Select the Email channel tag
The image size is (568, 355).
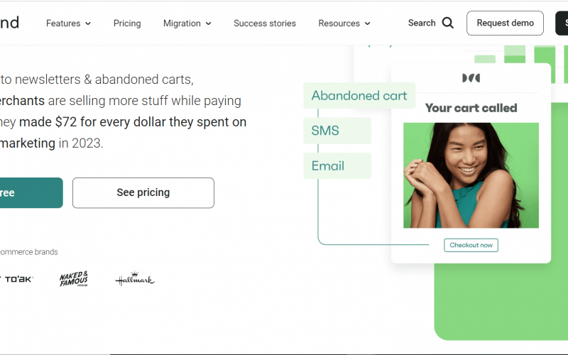(337, 166)
